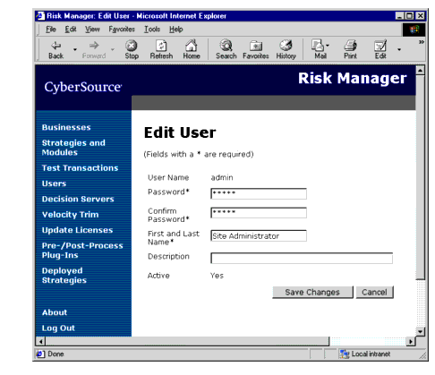Screen dimensions: 435x375
Task: Click the Active value 'Yes'
Action: tap(217, 276)
